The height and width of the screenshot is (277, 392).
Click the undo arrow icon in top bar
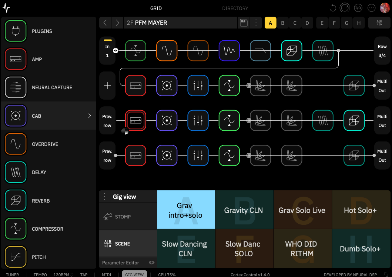(333, 8)
